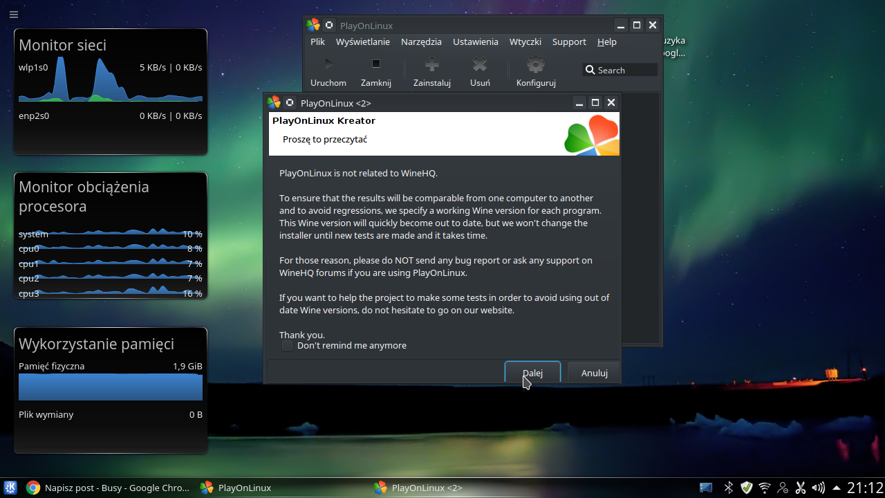Open Konfiguruj via the gear icon

pyautogui.click(x=536, y=64)
